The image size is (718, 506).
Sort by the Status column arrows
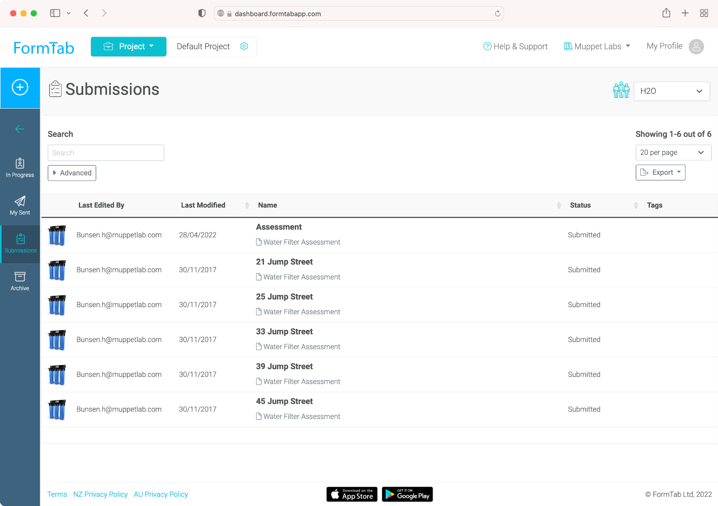click(636, 205)
